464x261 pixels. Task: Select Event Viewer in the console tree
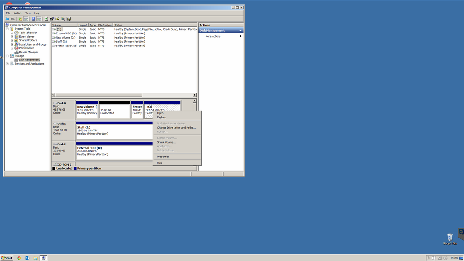tap(26, 36)
